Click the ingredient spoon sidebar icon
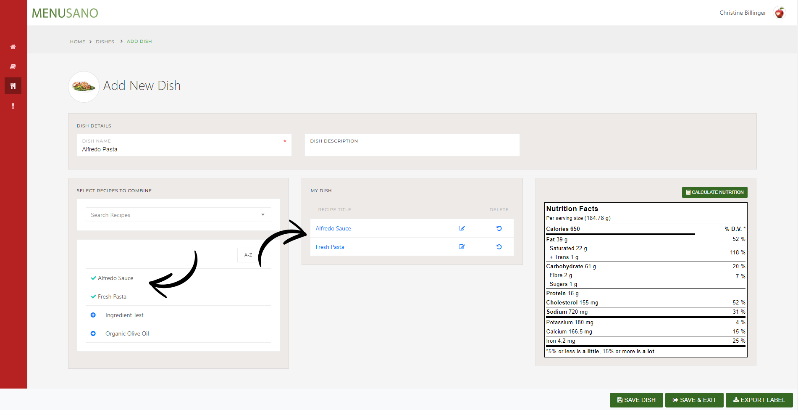 click(13, 106)
